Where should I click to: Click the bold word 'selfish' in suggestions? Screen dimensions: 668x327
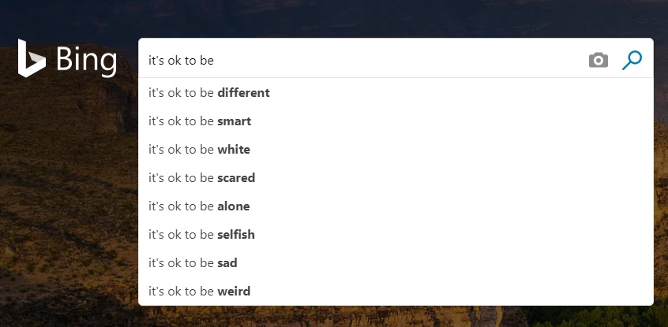236,234
